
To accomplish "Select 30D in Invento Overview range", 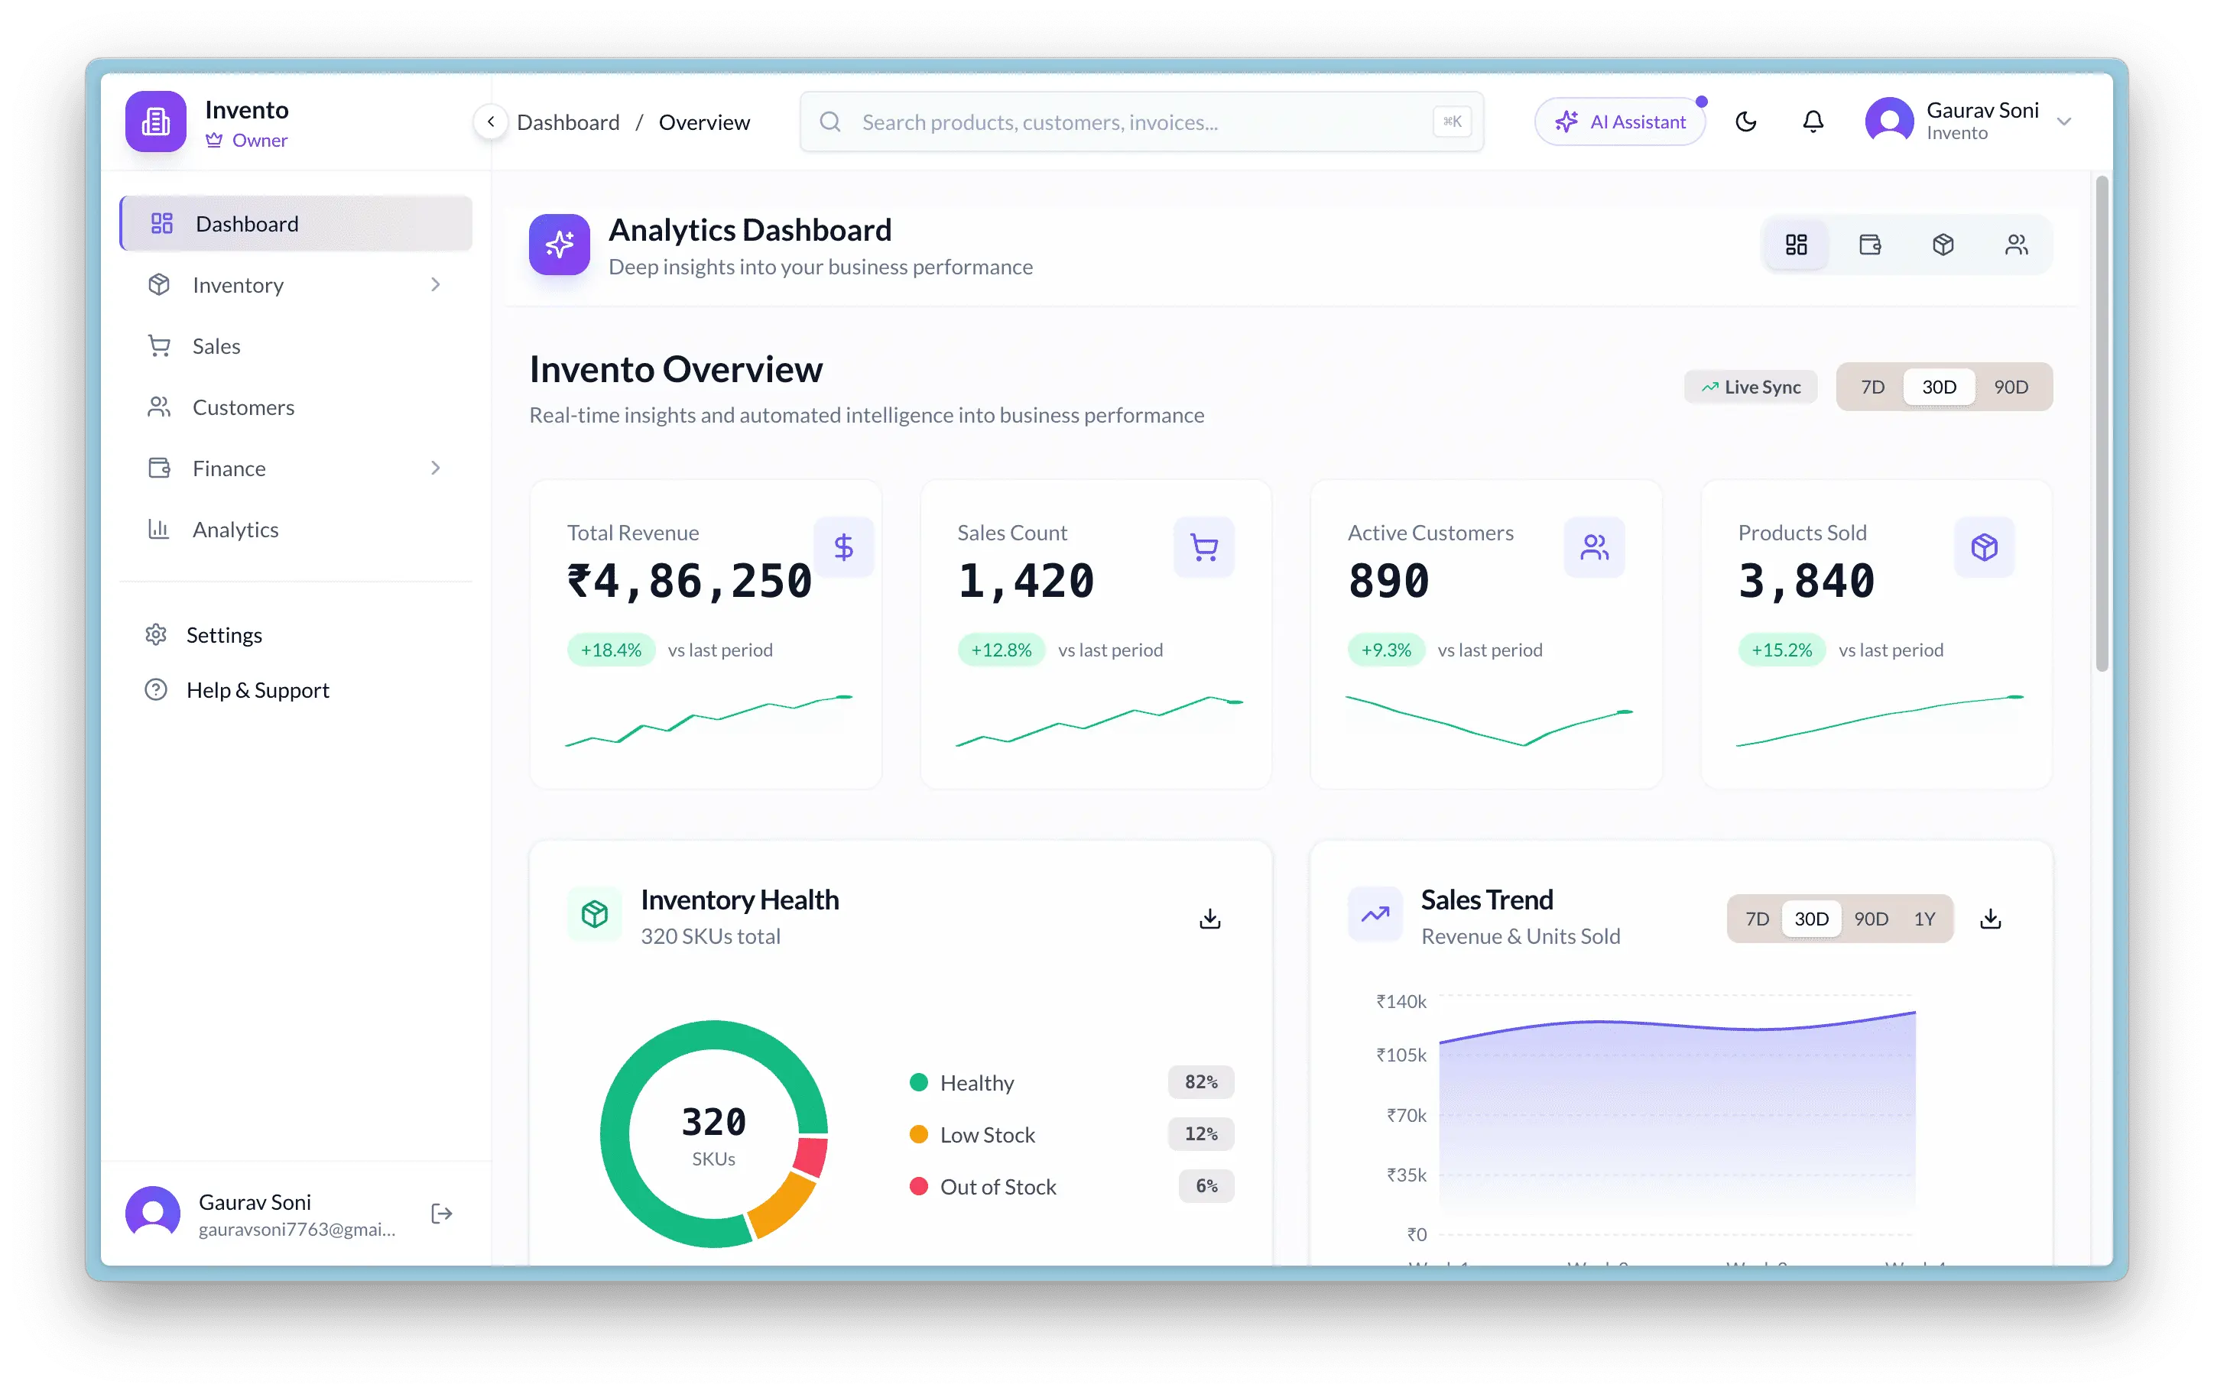I will 1939,387.
